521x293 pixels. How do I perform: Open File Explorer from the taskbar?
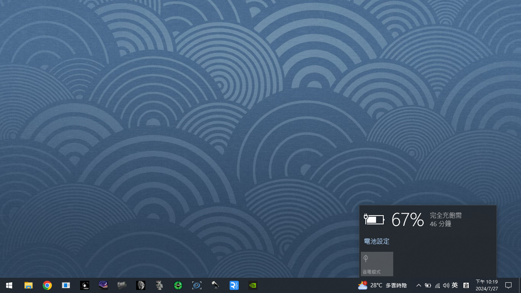click(28, 285)
